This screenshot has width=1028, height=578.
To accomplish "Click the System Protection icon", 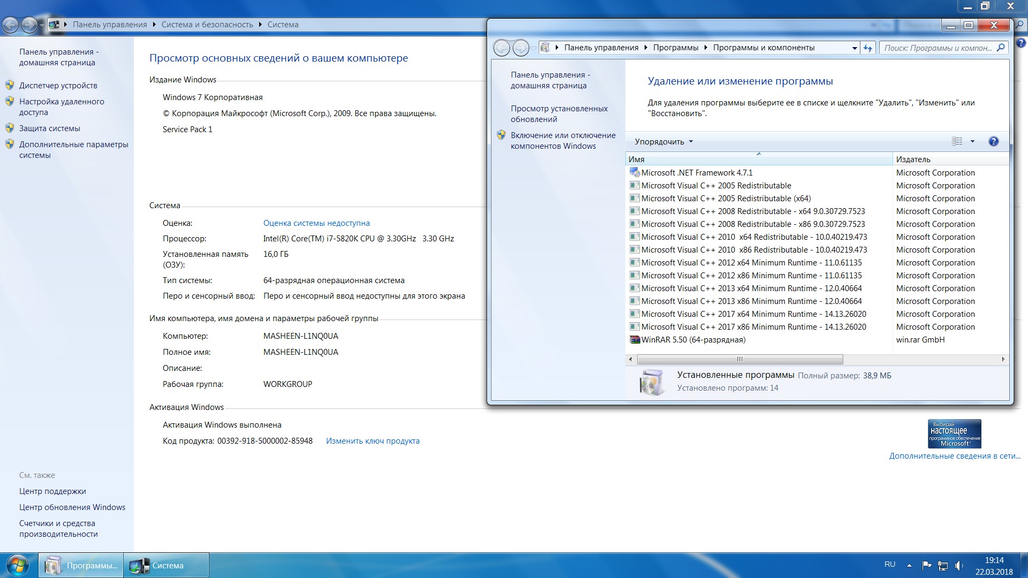I will point(11,128).
